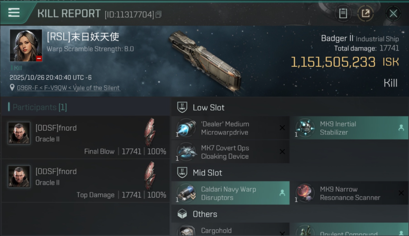Image resolution: width=409 pixels, height=236 pixels.
Task: Collapse the Mid Slot section header
Action: (x=290, y=173)
